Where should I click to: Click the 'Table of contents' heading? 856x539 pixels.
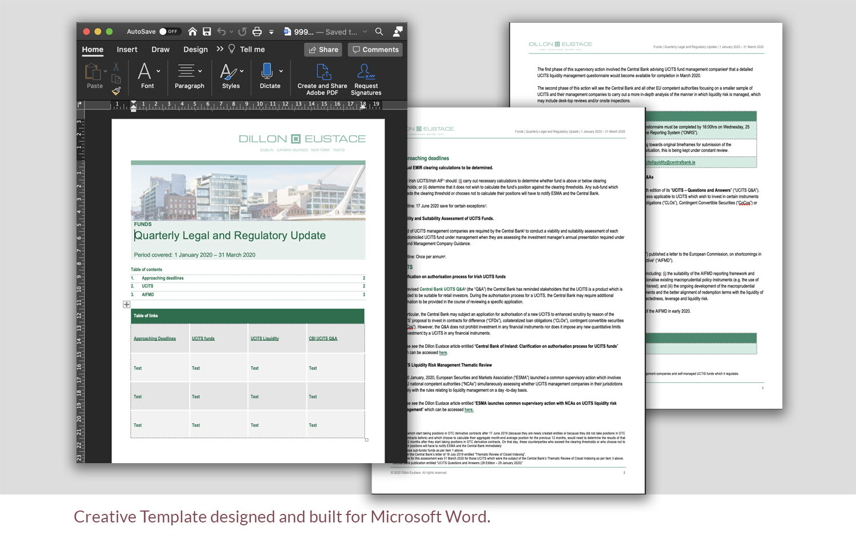point(146,270)
